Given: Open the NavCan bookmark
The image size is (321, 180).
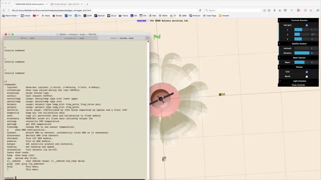Looking at the screenshot, I should pyautogui.click(x=99, y=15).
